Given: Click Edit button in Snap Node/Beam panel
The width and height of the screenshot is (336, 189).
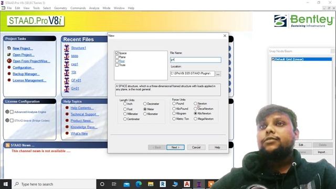Looking at the screenshot, I should pos(301,145).
